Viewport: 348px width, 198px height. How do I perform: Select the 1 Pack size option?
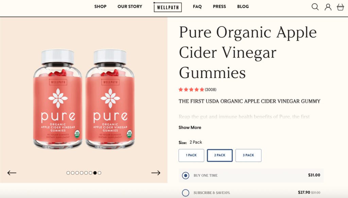[191, 155]
